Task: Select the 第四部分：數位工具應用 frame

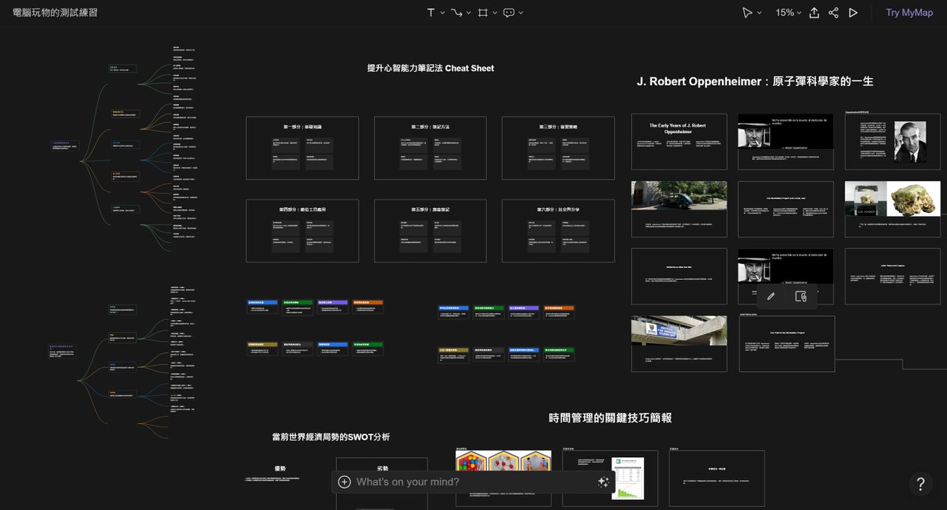Action: pos(302,231)
